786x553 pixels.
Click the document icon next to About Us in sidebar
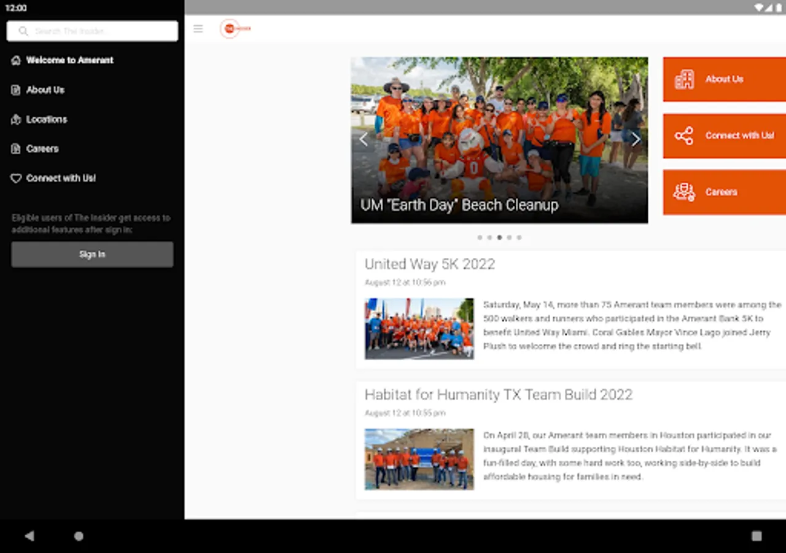(x=16, y=90)
